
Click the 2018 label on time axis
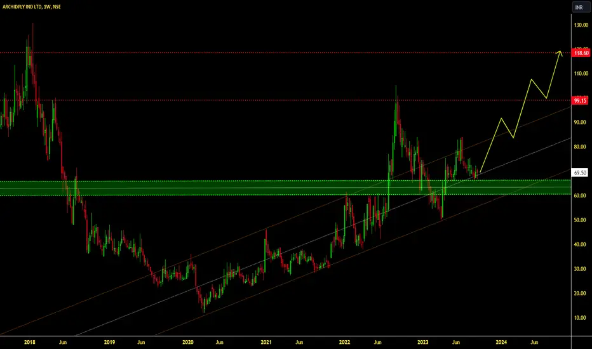pos(29,342)
